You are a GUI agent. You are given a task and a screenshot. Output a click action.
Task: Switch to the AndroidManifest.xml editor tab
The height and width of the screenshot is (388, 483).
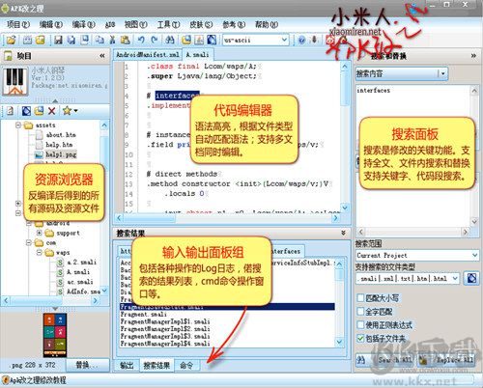[x=148, y=55]
